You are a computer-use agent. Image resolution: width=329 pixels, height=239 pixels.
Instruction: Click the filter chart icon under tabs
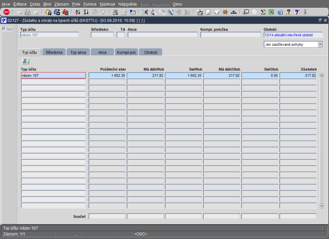[26, 61]
